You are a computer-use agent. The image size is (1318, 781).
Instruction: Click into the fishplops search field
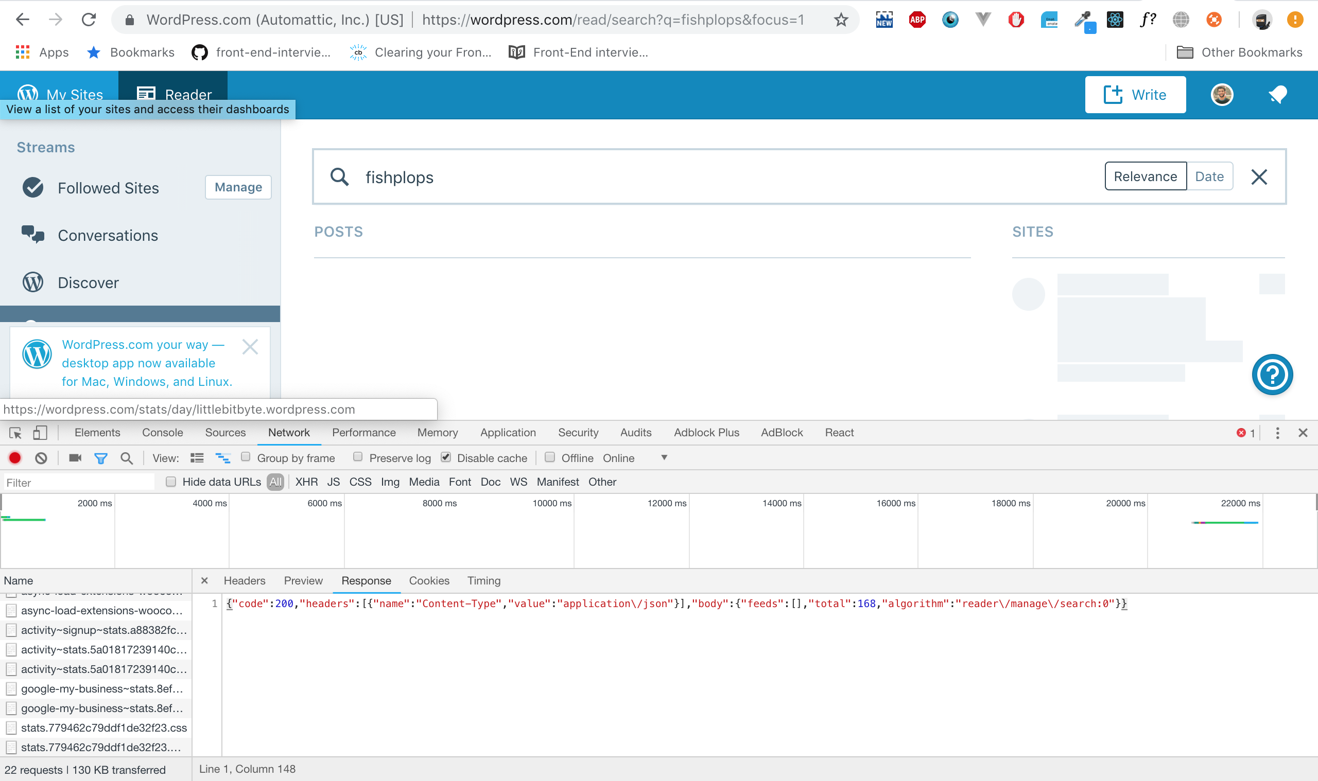726,177
